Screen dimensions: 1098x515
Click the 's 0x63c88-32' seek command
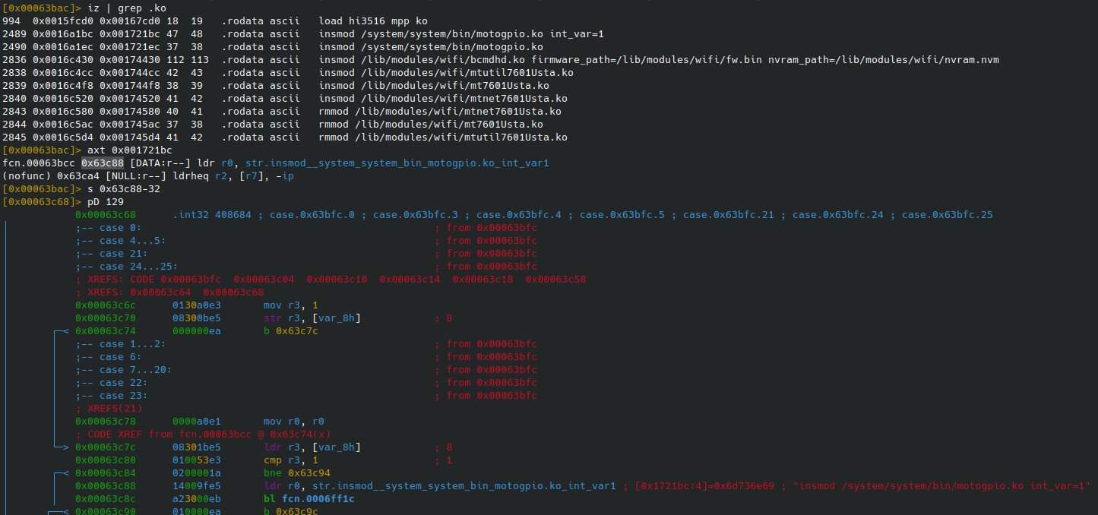(123, 189)
